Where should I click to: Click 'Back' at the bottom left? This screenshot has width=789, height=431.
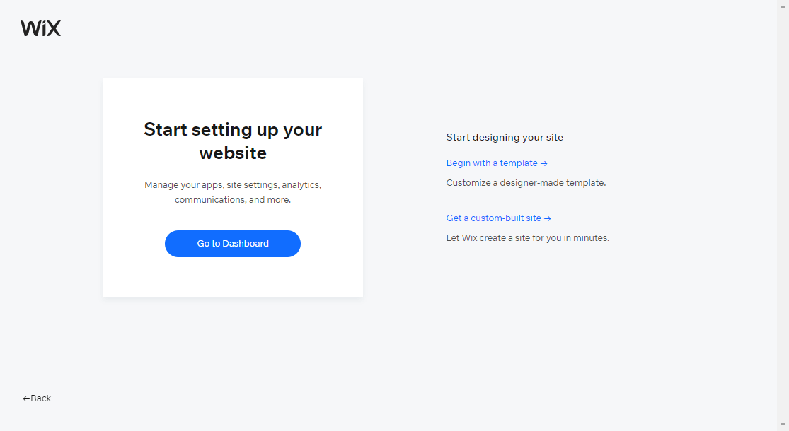coord(36,398)
